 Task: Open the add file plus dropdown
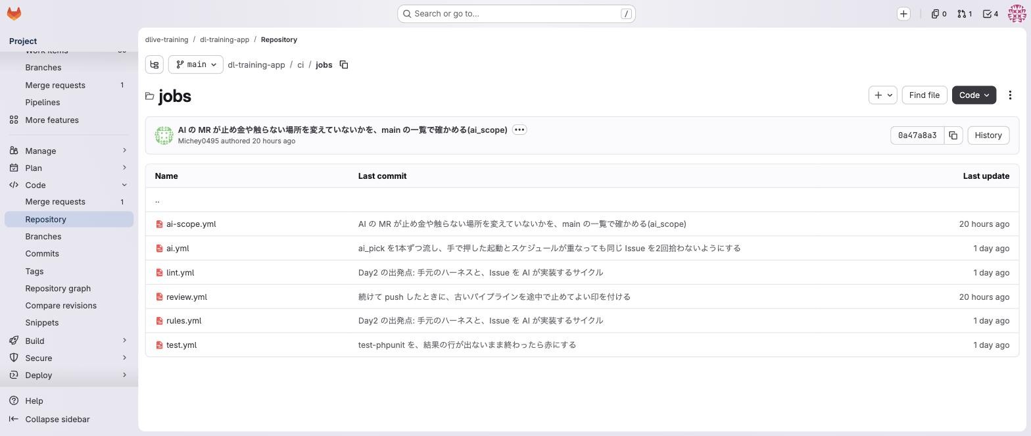click(x=883, y=95)
